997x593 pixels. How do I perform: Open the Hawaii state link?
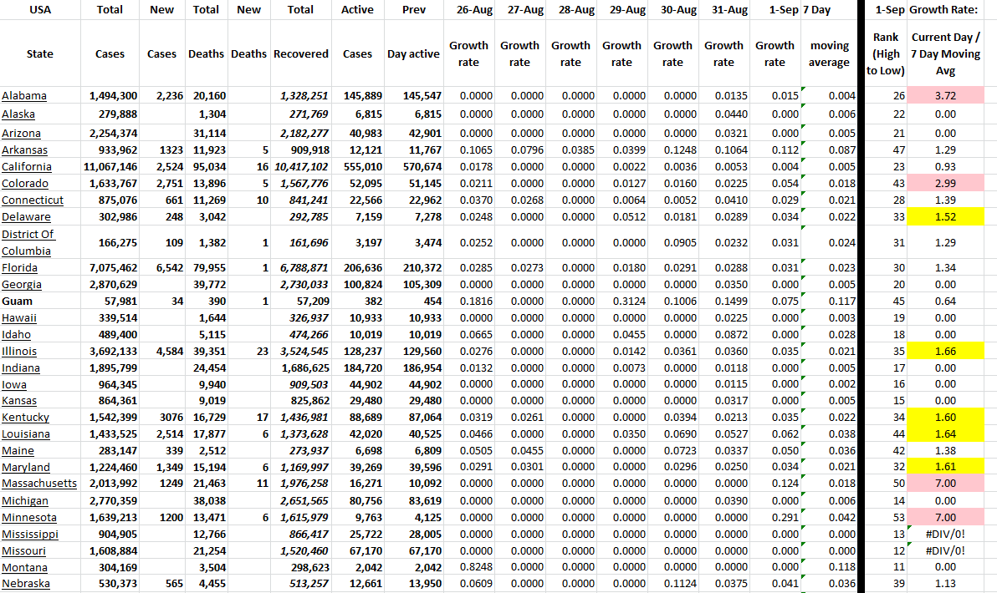(19, 318)
